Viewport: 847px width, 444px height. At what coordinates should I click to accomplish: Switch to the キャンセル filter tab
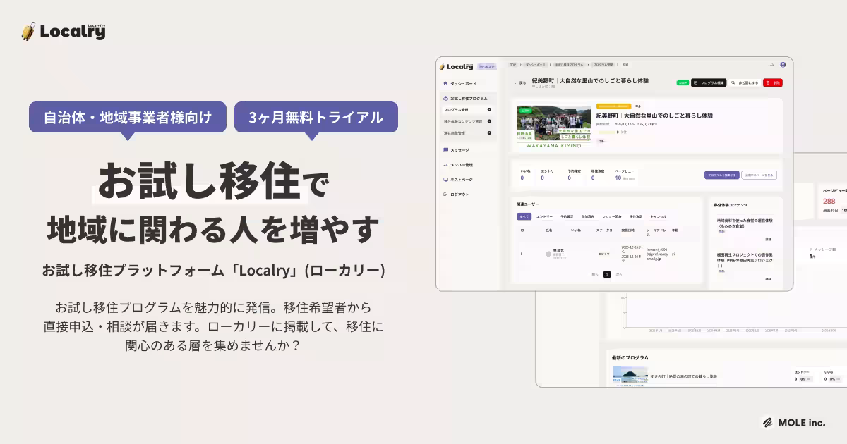pos(659,216)
